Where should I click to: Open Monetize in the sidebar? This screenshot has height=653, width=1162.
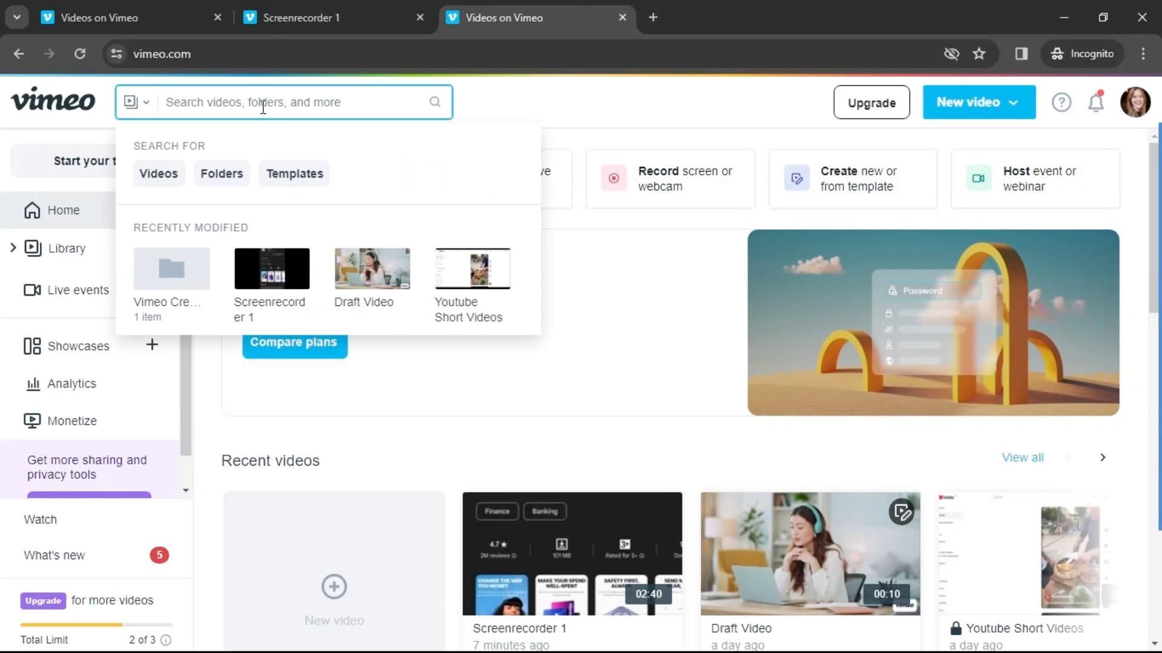pos(71,421)
